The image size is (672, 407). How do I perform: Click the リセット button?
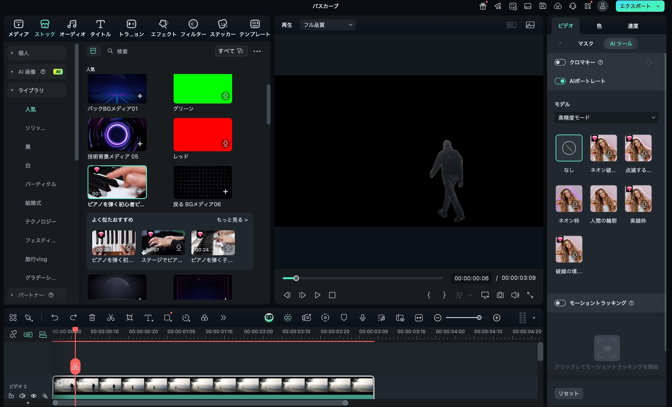[569, 393]
